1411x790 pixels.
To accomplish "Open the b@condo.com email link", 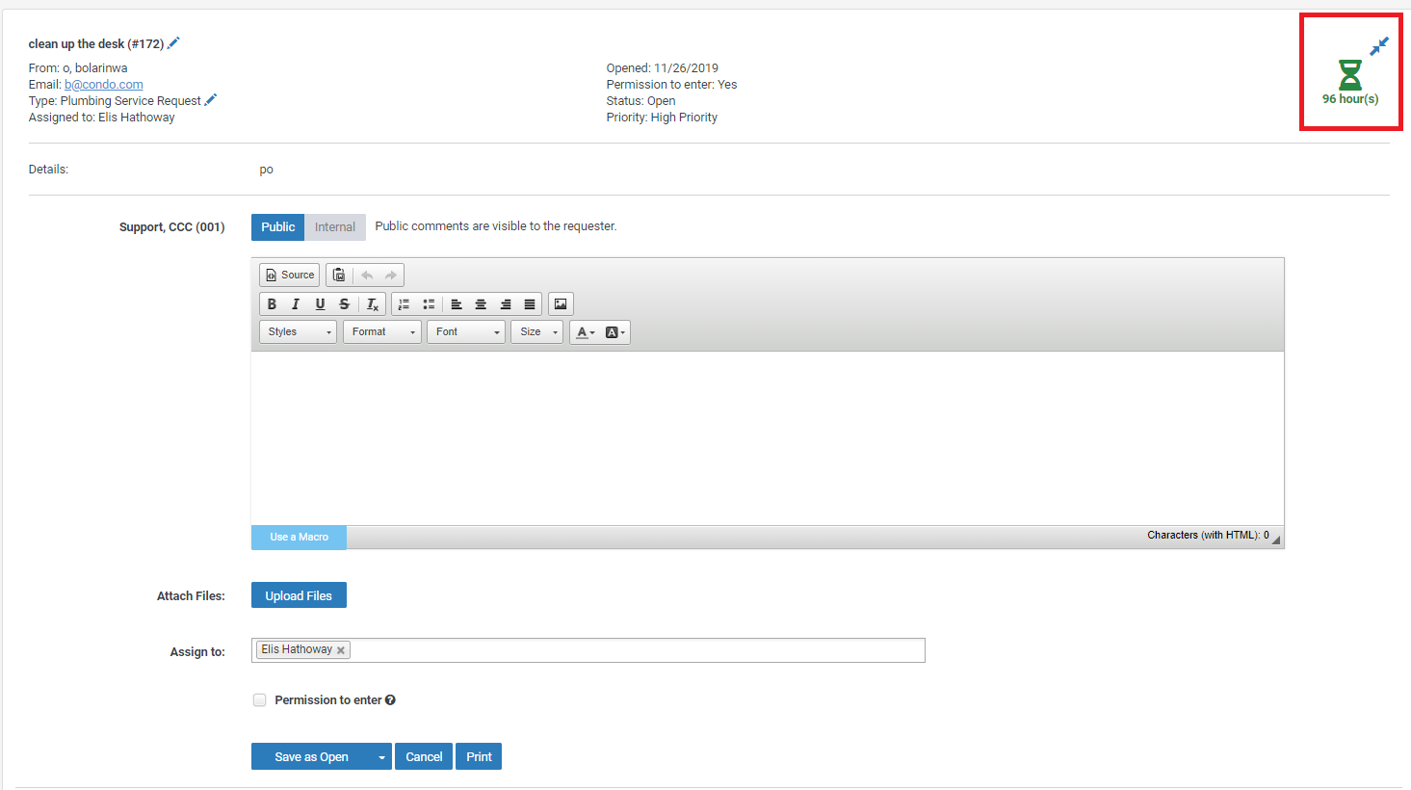I will (102, 84).
